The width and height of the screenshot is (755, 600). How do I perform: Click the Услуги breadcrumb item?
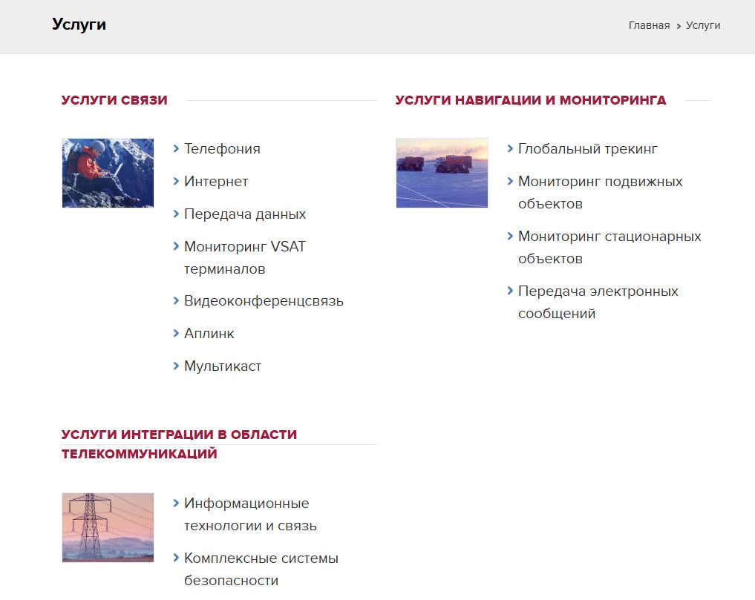(x=703, y=25)
